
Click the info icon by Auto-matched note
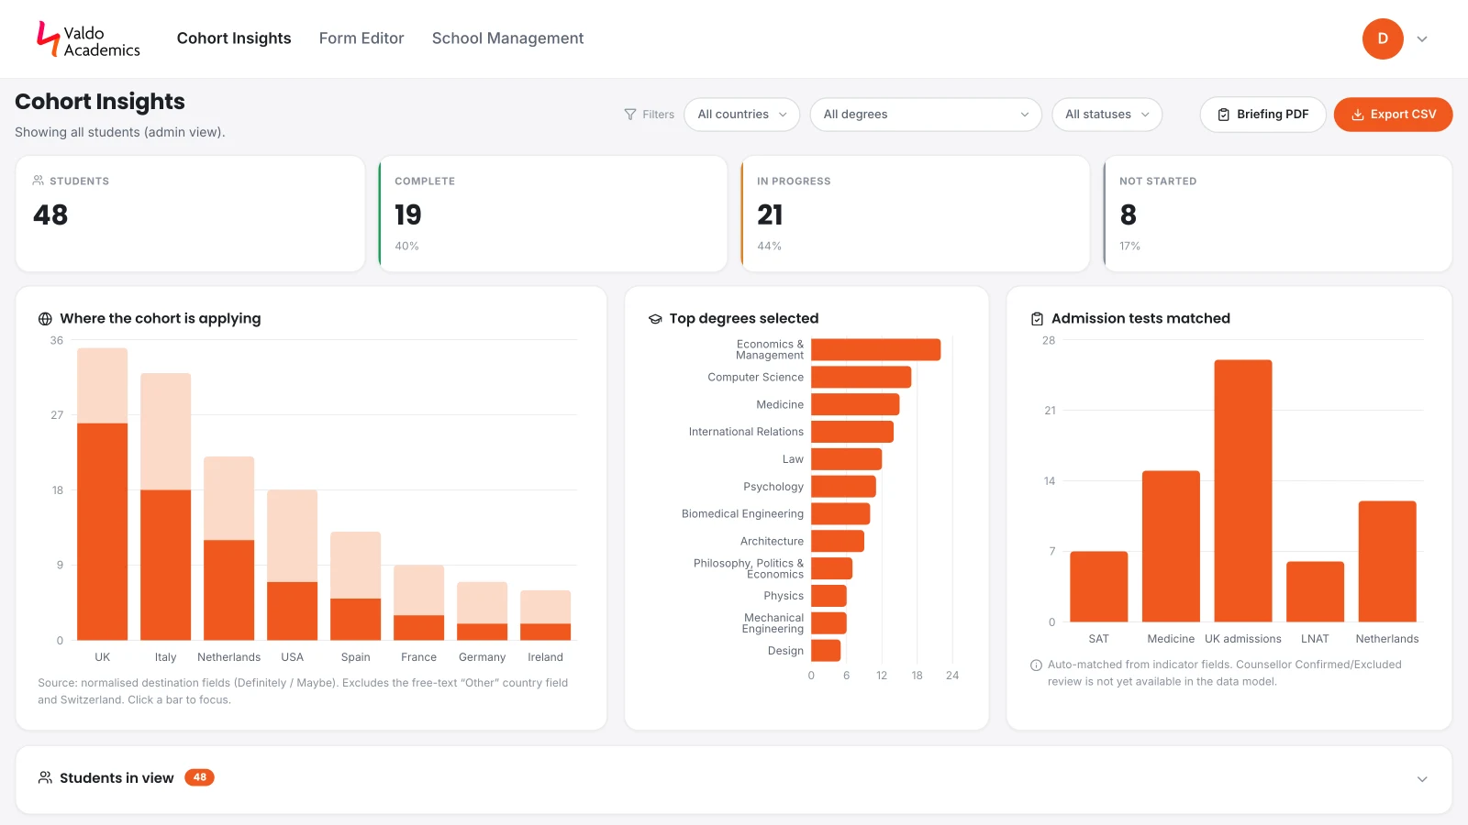[x=1037, y=665]
